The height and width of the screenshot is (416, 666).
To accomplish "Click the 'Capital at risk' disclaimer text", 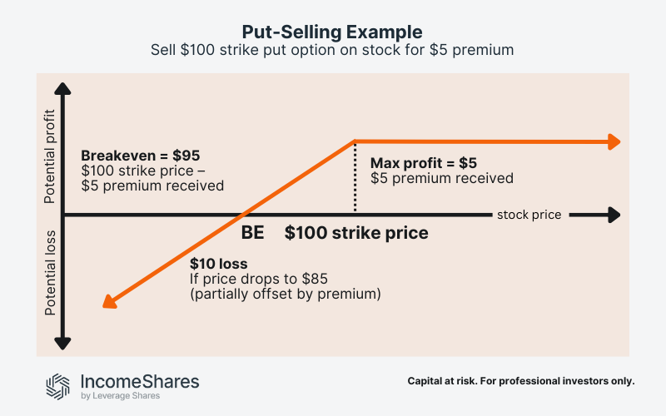I will coord(521,381).
